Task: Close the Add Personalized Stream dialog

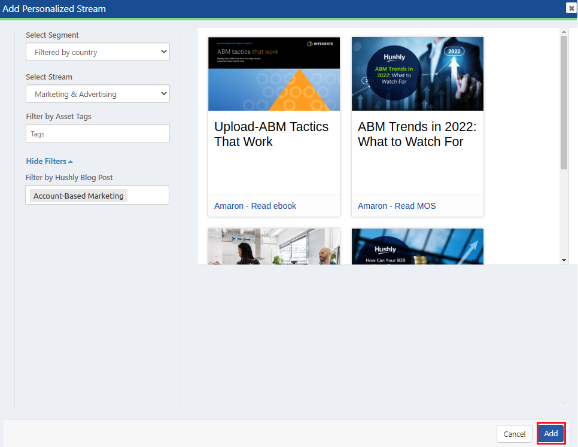Action: [x=571, y=8]
